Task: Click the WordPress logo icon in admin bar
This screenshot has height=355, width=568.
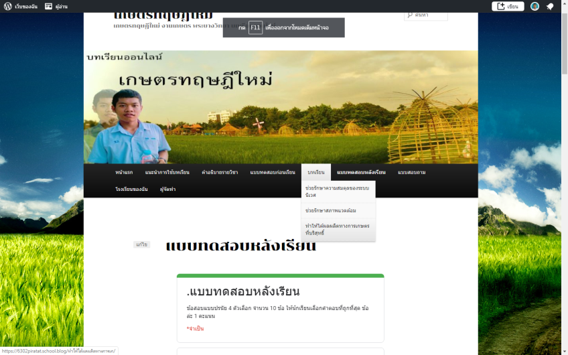Action: coord(8,6)
